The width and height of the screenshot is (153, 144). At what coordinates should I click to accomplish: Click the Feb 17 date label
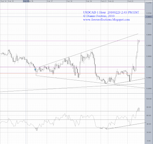coord(50,1)
